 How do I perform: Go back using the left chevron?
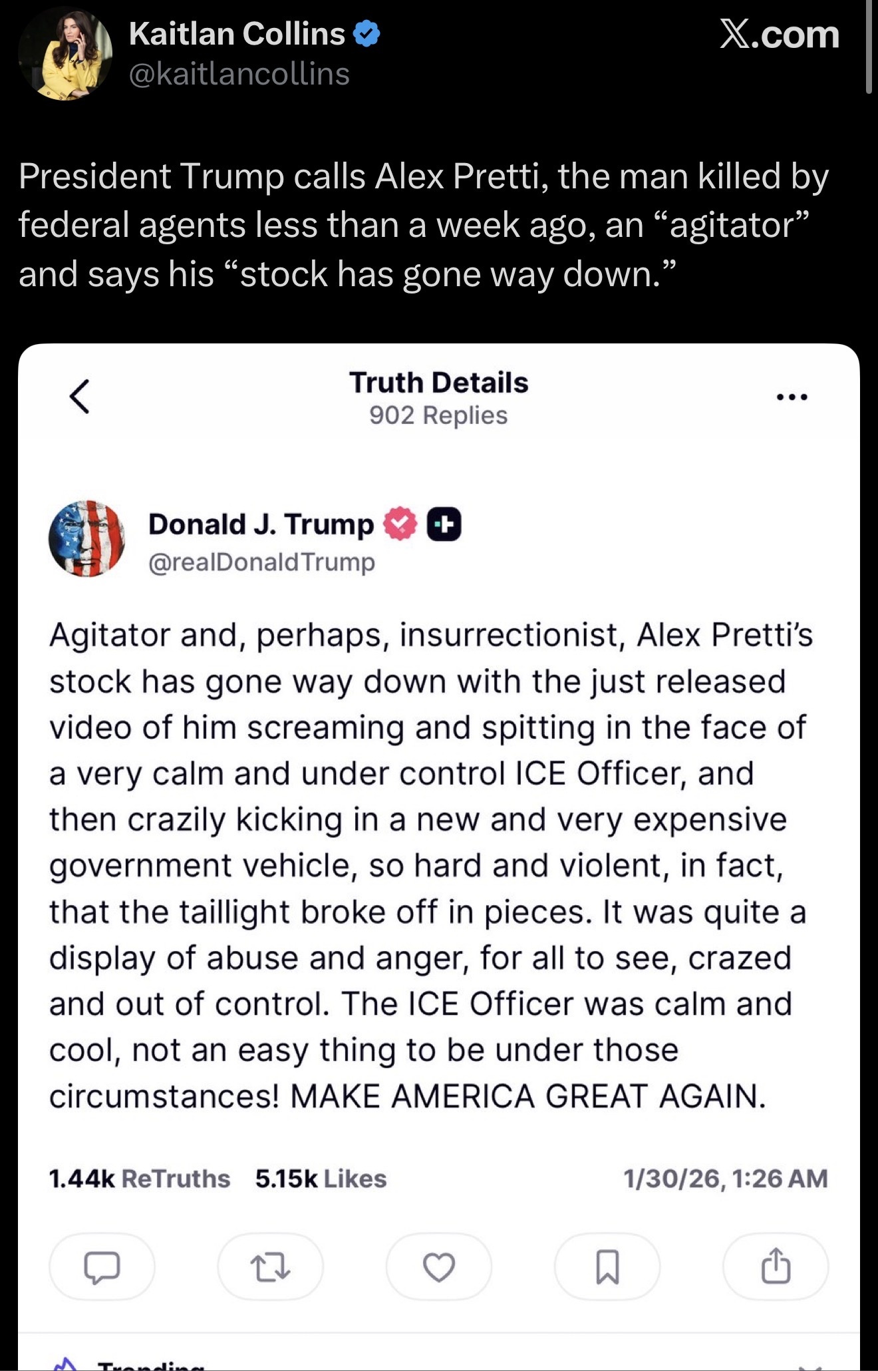click(x=80, y=397)
